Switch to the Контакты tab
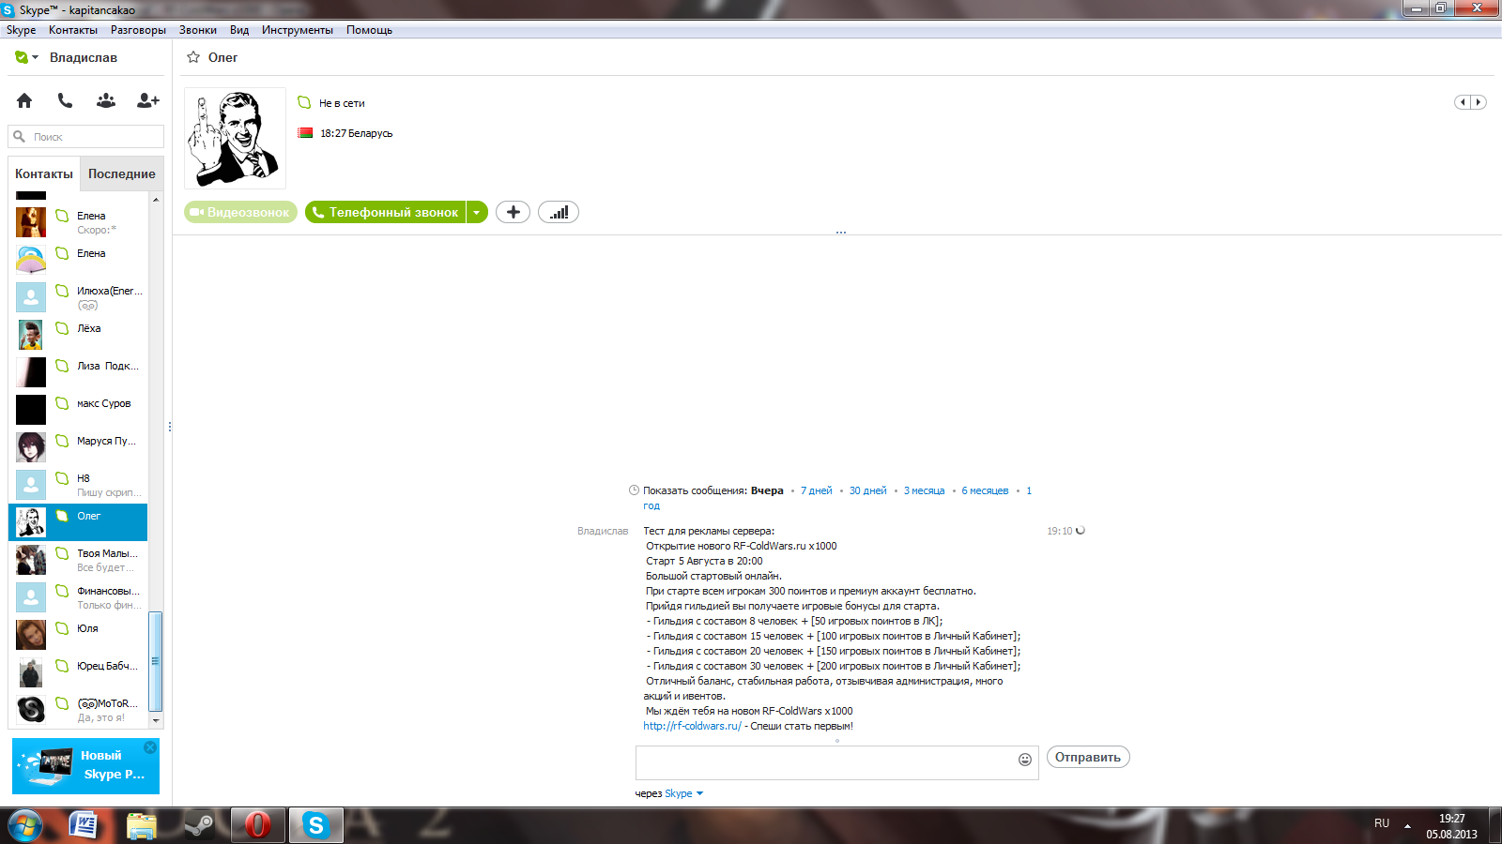This screenshot has height=844, width=1502. click(x=44, y=173)
